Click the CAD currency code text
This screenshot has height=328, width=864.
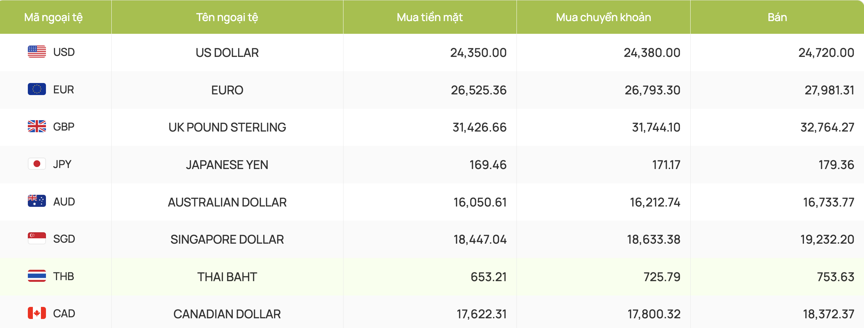[64, 314]
